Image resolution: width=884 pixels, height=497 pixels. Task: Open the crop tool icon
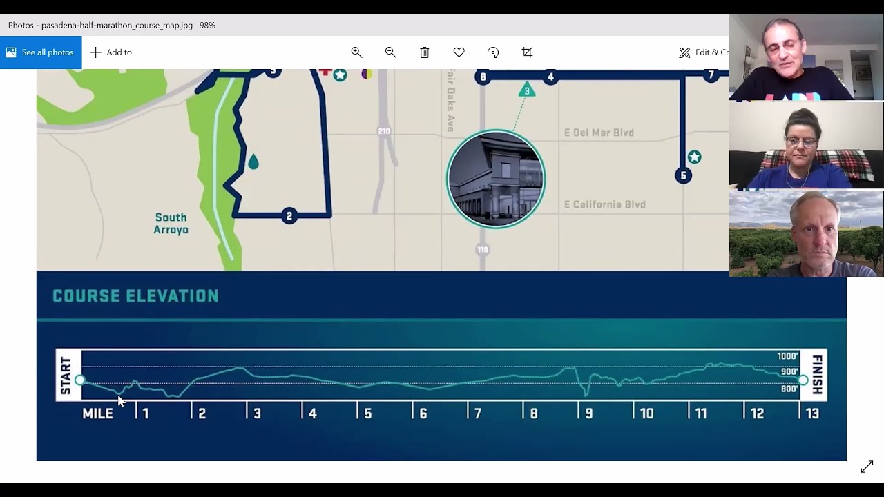(x=528, y=52)
